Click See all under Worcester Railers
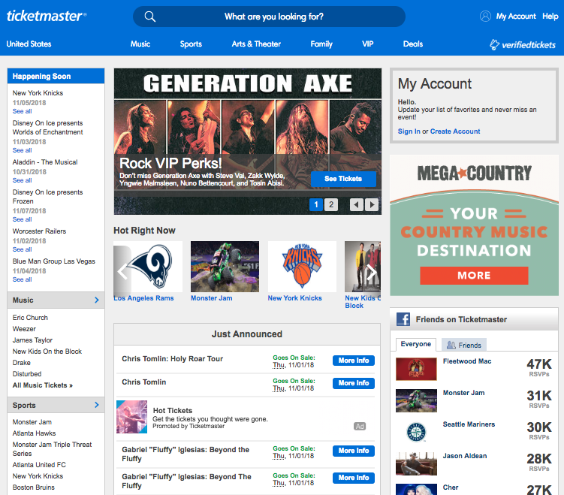Screen dimensions: 564x495 tap(23, 249)
